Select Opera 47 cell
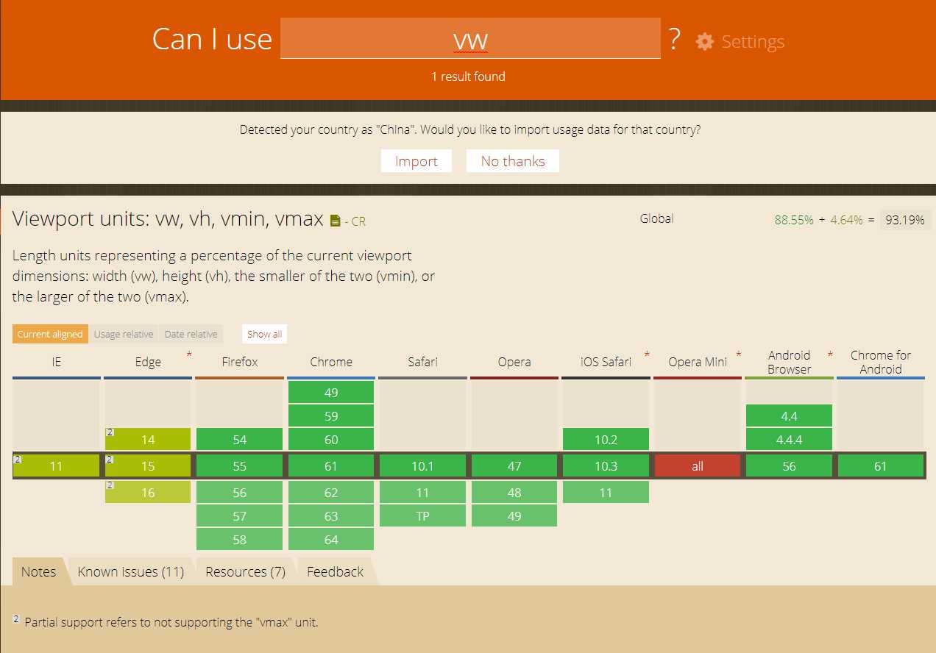Image resolution: width=936 pixels, height=653 pixels. coord(514,466)
